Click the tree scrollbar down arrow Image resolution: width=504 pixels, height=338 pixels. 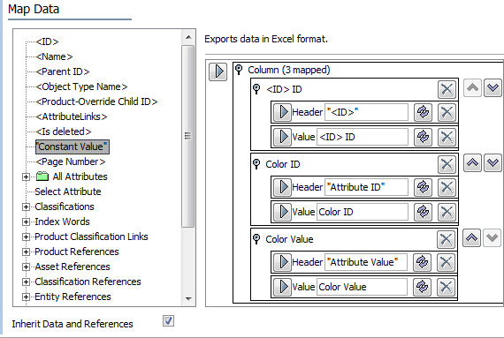(188, 298)
